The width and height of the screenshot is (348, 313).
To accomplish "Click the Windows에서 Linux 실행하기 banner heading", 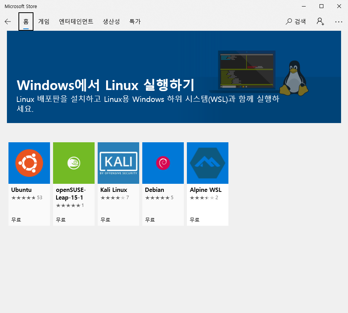I will pyautogui.click(x=105, y=85).
